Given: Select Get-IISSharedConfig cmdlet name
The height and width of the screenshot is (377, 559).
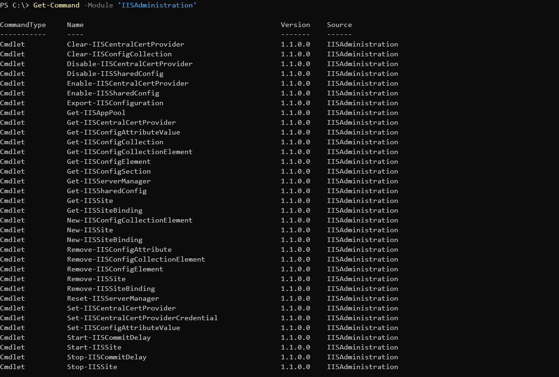Looking at the screenshot, I should tap(107, 191).
